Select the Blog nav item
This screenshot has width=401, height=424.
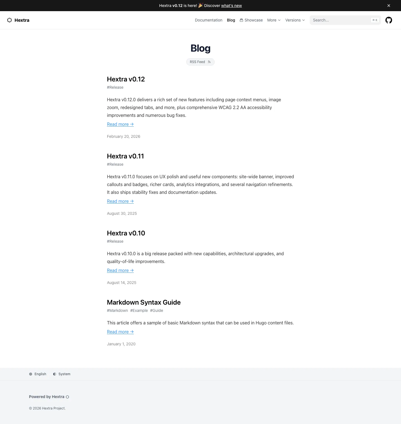231,20
